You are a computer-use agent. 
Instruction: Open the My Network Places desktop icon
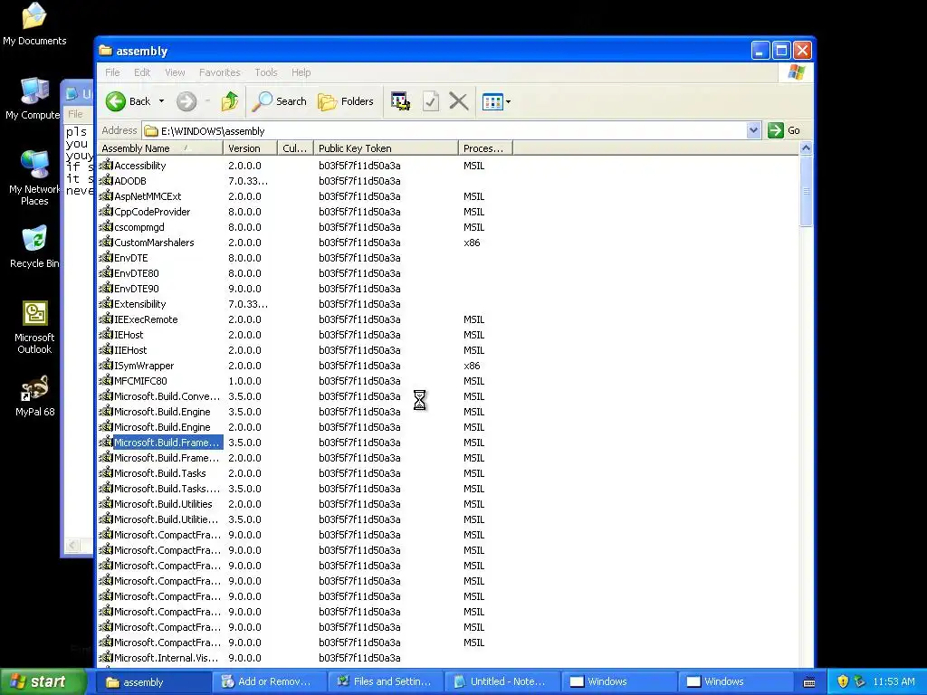[x=34, y=177]
